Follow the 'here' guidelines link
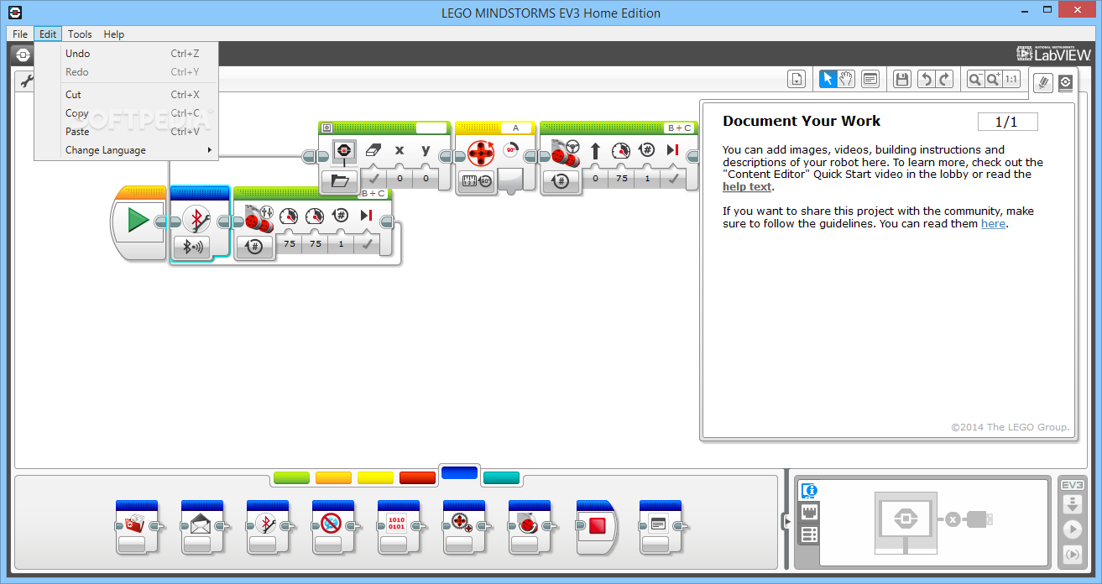Screen dimensions: 1102x584 coord(993,224)
